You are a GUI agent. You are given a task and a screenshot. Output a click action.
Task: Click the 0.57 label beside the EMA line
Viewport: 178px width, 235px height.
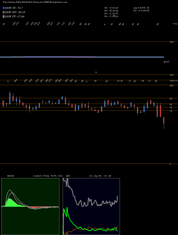point(167,62)
